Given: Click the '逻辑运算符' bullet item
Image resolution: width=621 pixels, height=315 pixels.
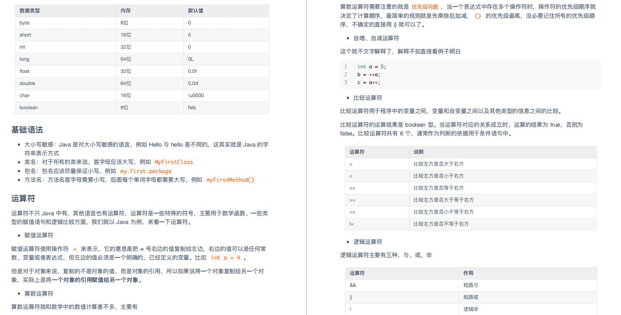Looking at the screenshot, I should [x=368, y=242].
